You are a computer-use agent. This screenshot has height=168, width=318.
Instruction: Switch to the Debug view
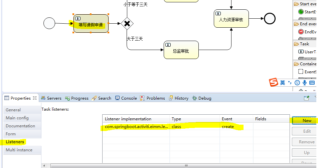[x=202, y=98]
